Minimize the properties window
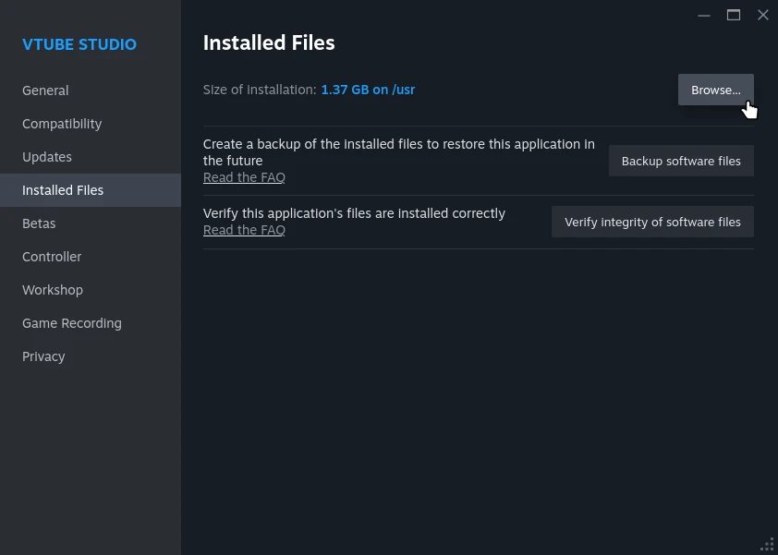The image size is (778, 555). tap(703, 16)
